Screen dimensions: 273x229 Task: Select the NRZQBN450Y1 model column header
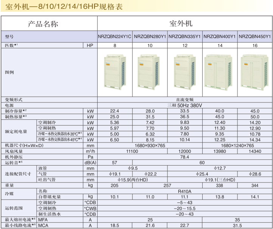(x=255, y=37)
